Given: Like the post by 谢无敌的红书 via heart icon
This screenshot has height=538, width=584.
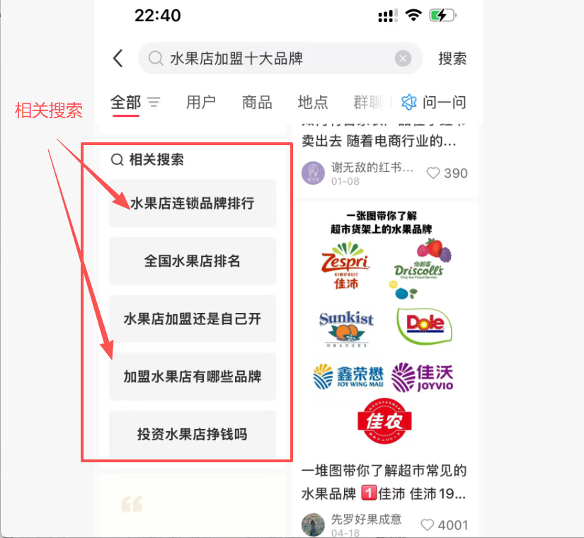Looking at the screenshot, I should point(433,173).
